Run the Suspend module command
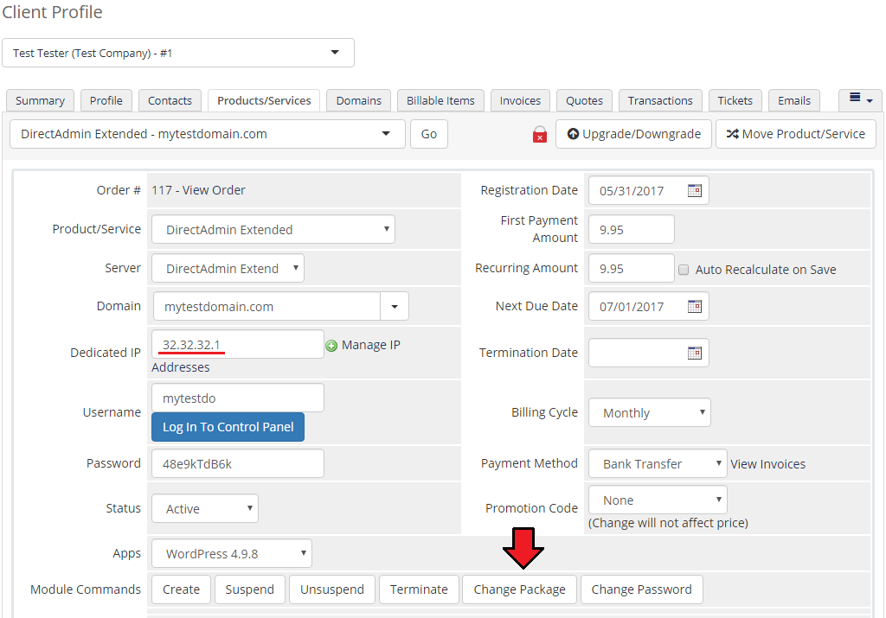Image resolution: width=886 pixels, height=618 pixels. click(250, 589)
